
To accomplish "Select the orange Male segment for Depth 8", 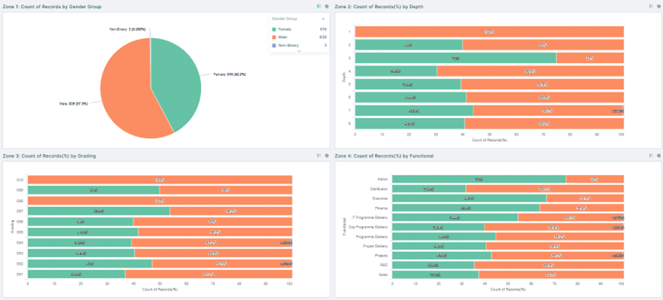I will click(544, 123).
